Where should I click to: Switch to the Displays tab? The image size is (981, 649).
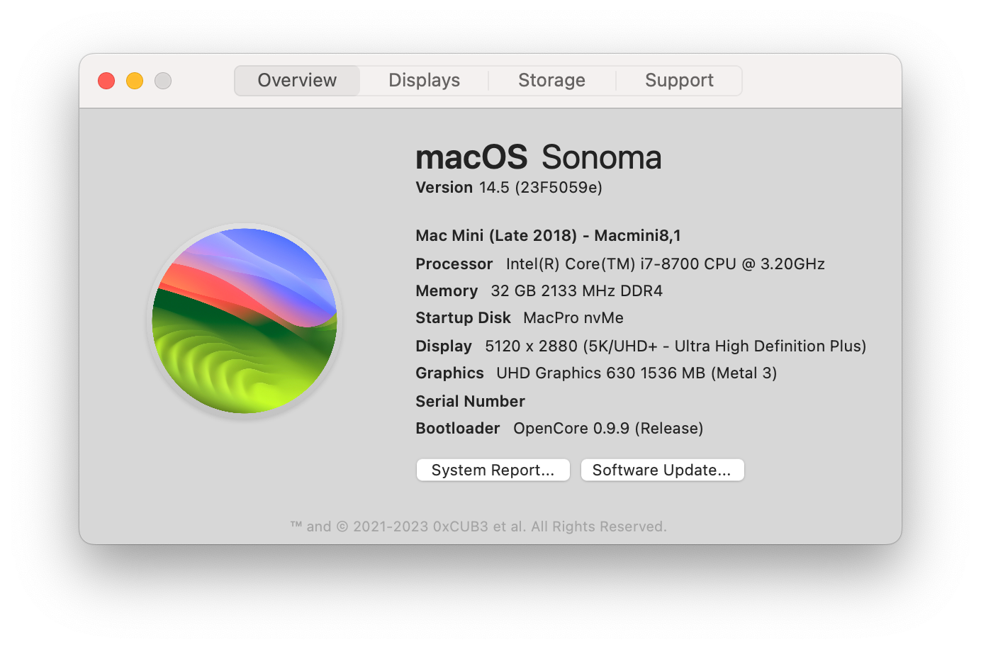[x=424, y=81]
